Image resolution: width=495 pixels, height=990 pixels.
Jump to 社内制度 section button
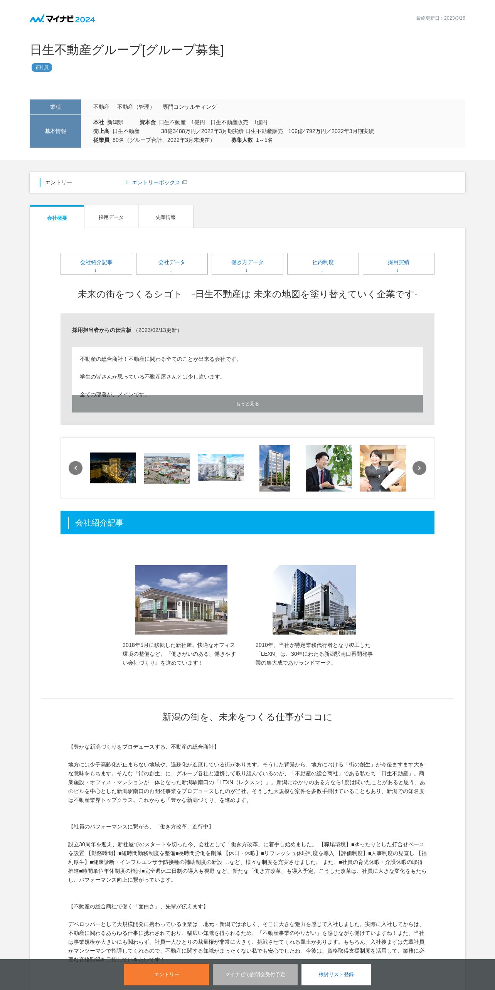[323, 264]
